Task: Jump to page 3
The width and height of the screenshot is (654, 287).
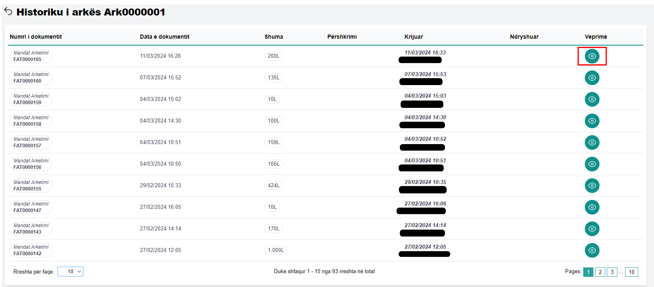Action: (x=612, y=272)
